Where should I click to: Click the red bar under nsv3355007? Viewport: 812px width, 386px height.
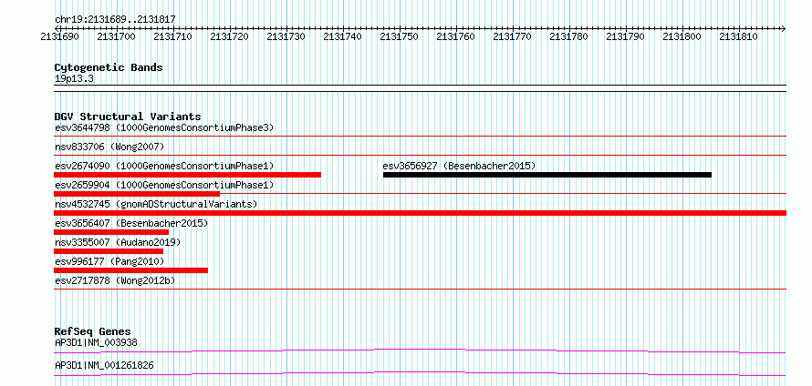point(109,251)
